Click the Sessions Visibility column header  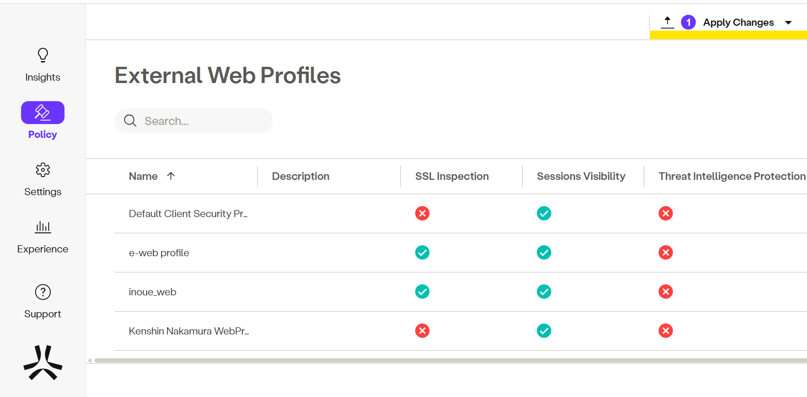(581, 177)
